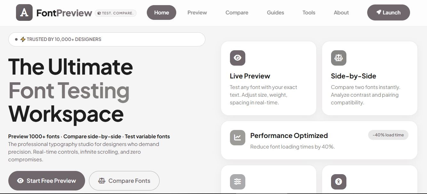427x194 pixels.
Task: Open the Tools page from the navbar
Action: (x=309, y=12)
